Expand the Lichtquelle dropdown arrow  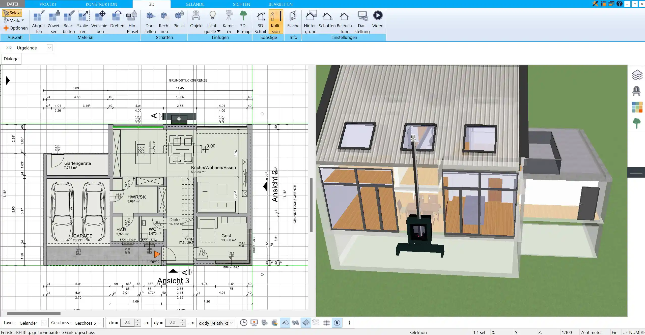(x=218, y=31)
